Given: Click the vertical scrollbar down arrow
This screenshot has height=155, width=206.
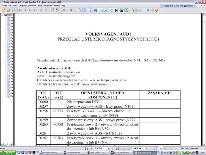Looking at the screenshot, I should [204, 144].
